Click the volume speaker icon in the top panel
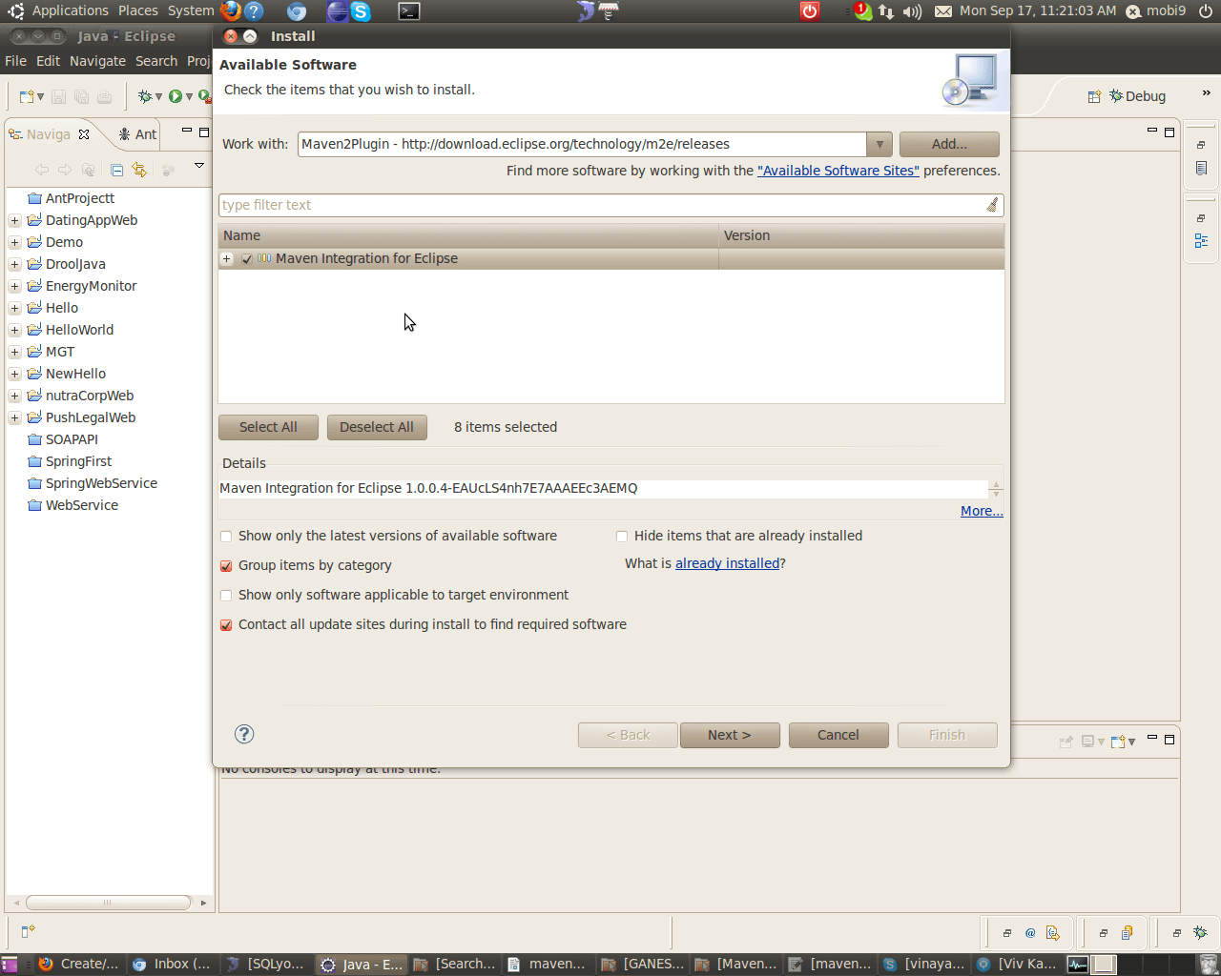 [914, 11]
